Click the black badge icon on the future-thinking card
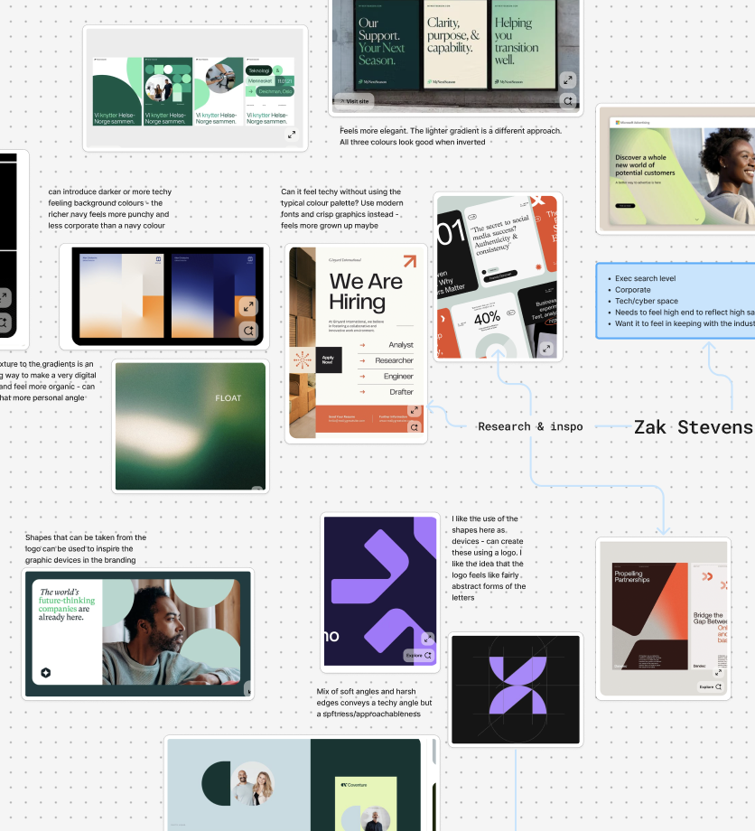755x831 pixels. (x=44, y=671)
